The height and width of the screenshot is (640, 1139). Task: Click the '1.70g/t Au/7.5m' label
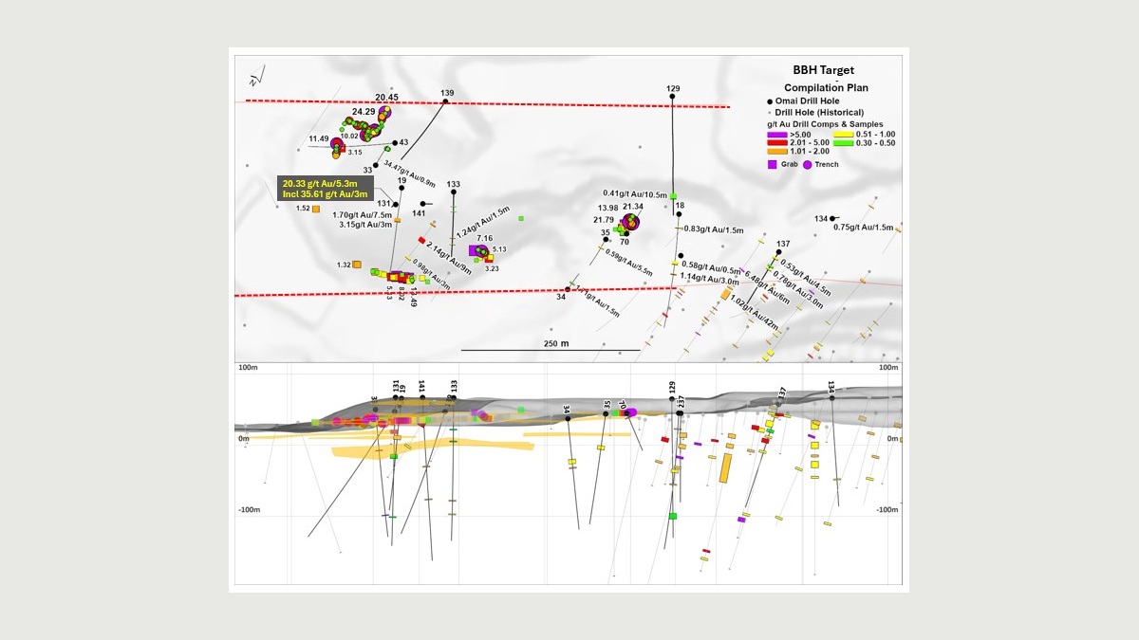click(363, 214)
